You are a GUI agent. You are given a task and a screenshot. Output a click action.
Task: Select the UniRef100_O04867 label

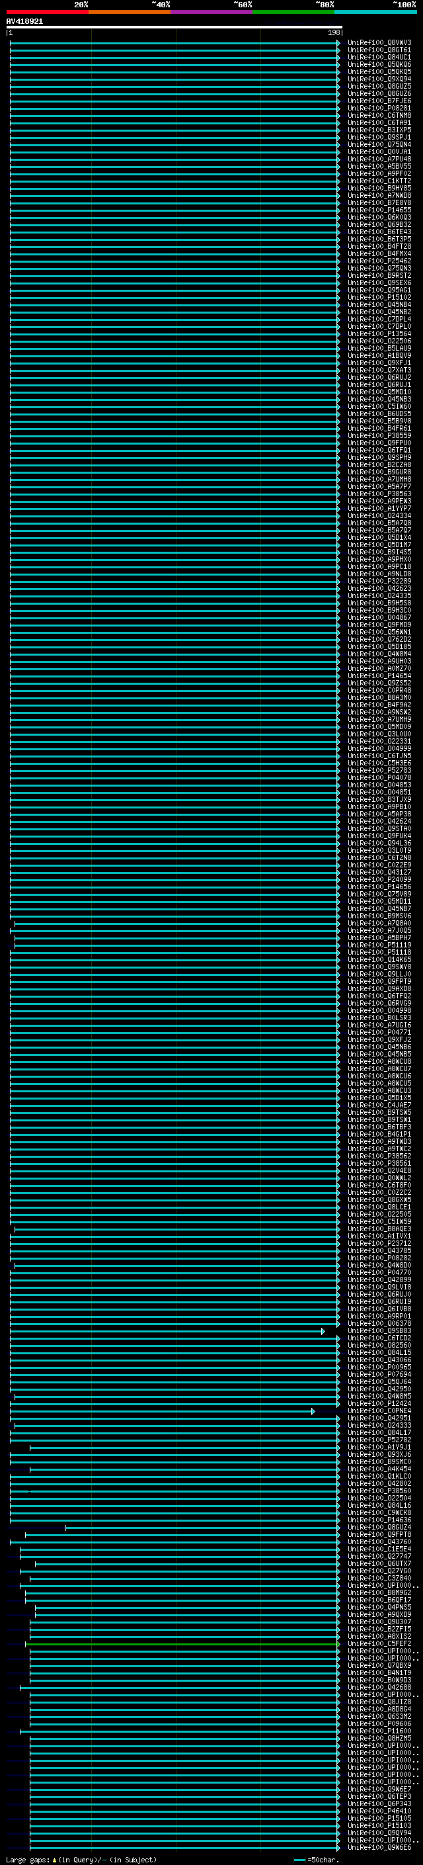tap(379, 617)
